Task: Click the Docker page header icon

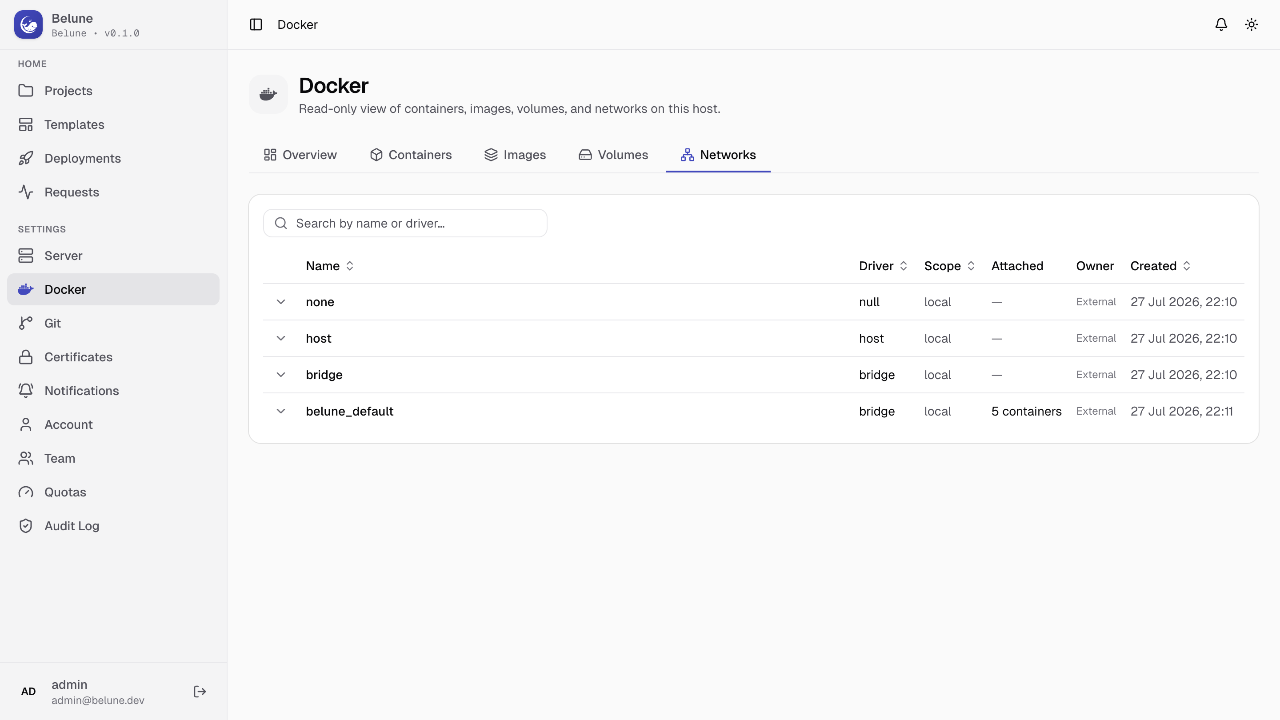Action: 268,94
